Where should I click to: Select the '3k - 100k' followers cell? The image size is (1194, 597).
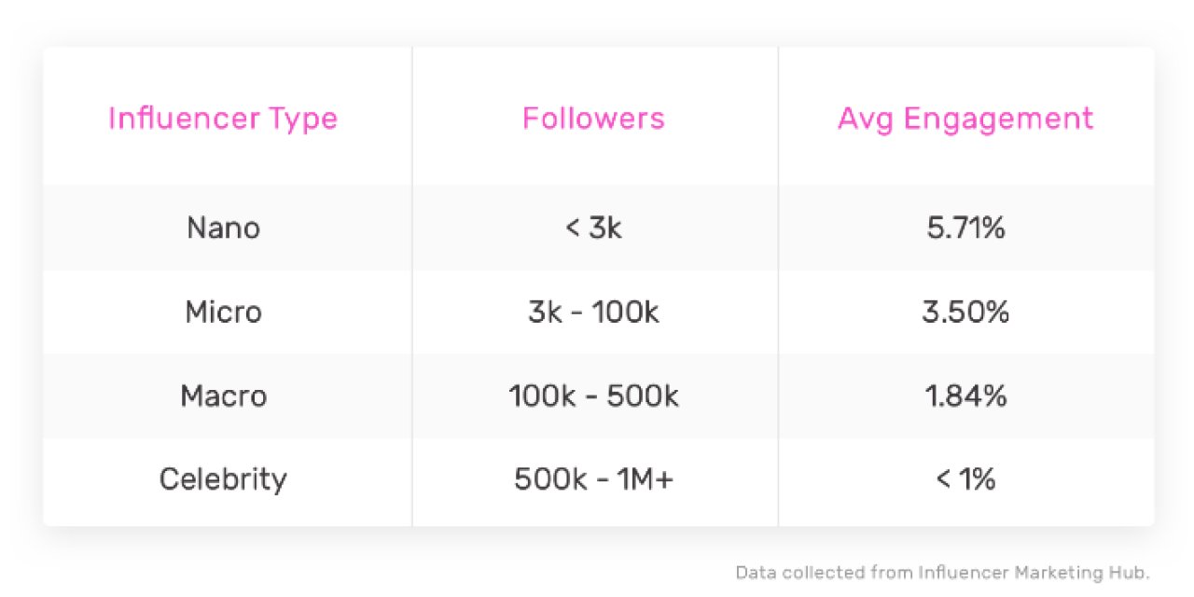(593, 312)
